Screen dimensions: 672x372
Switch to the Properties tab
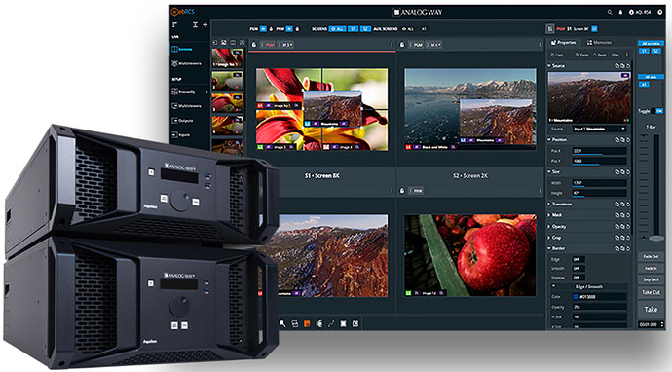[563, 43]
